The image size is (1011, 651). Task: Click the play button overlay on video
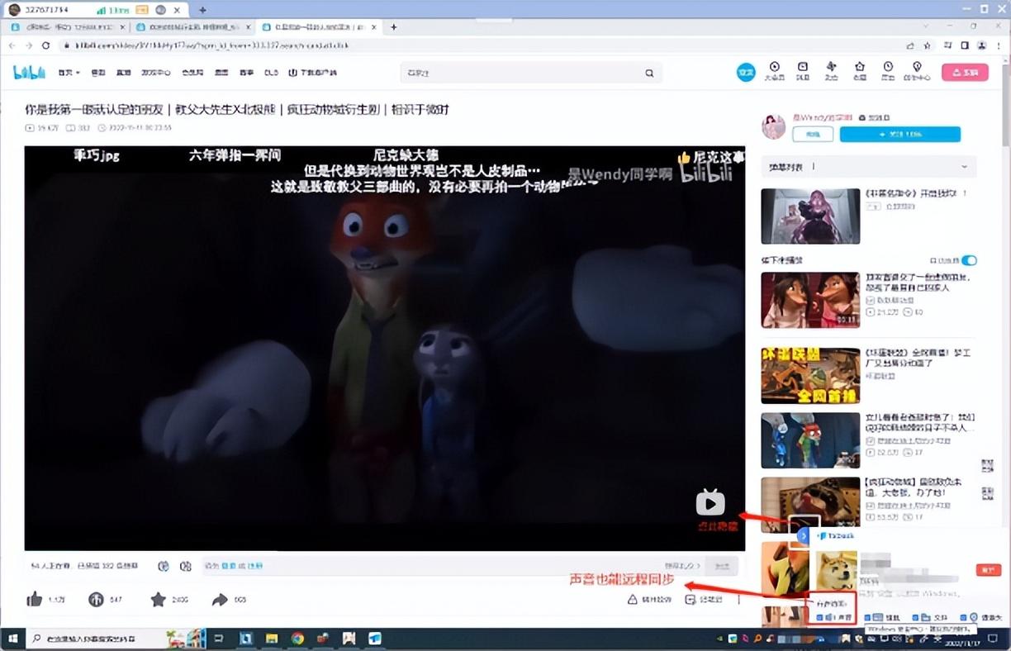710,501
